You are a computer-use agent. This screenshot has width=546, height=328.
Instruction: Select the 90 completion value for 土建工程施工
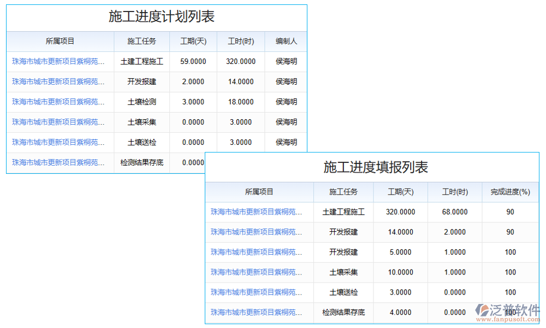tap(510, 212)
